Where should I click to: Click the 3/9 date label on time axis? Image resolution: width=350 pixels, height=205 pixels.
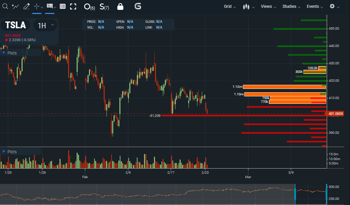tap(291, 172)
